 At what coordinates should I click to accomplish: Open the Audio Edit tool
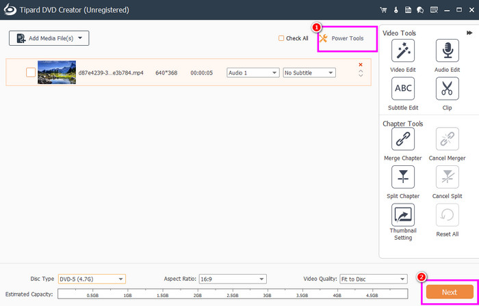pos(448,51)
